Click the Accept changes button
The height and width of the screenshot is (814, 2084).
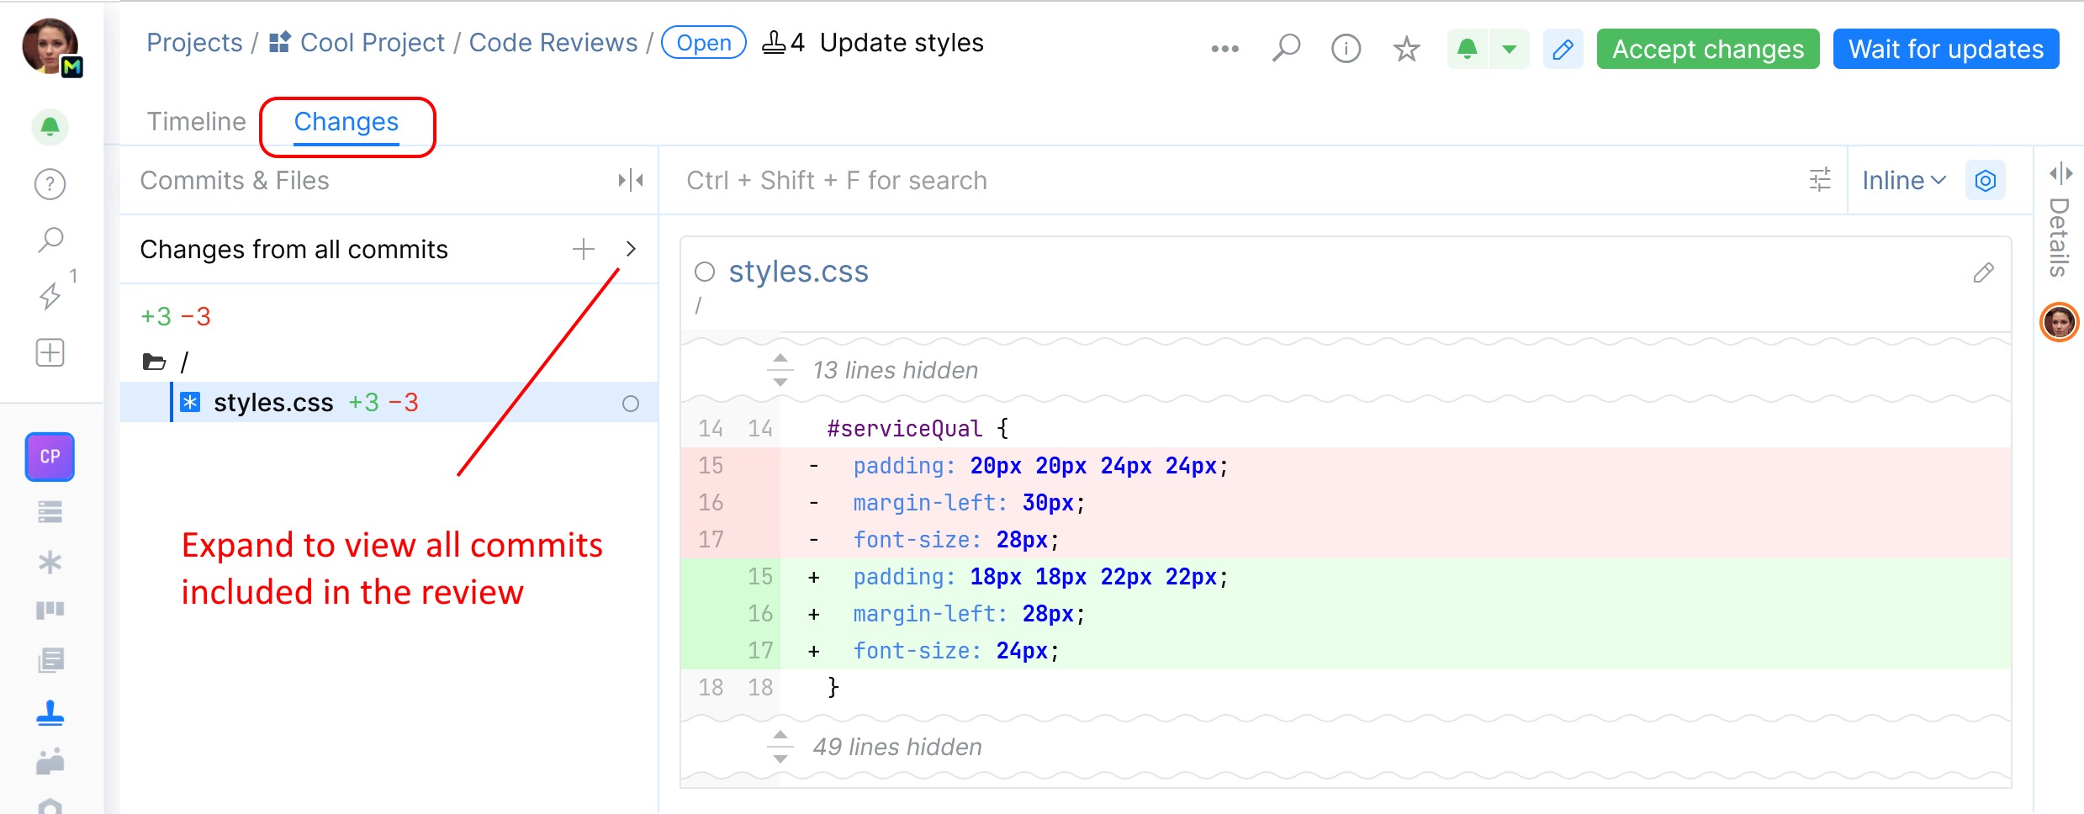point(1707,49)
